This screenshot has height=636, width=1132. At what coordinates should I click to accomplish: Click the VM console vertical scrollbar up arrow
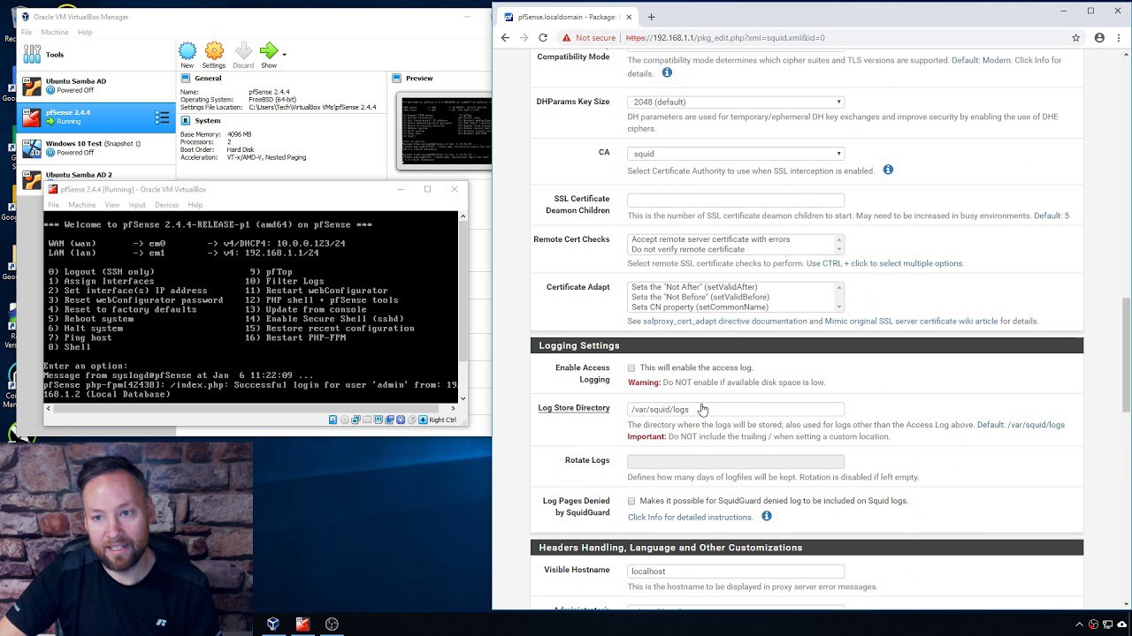click(463, 216)
